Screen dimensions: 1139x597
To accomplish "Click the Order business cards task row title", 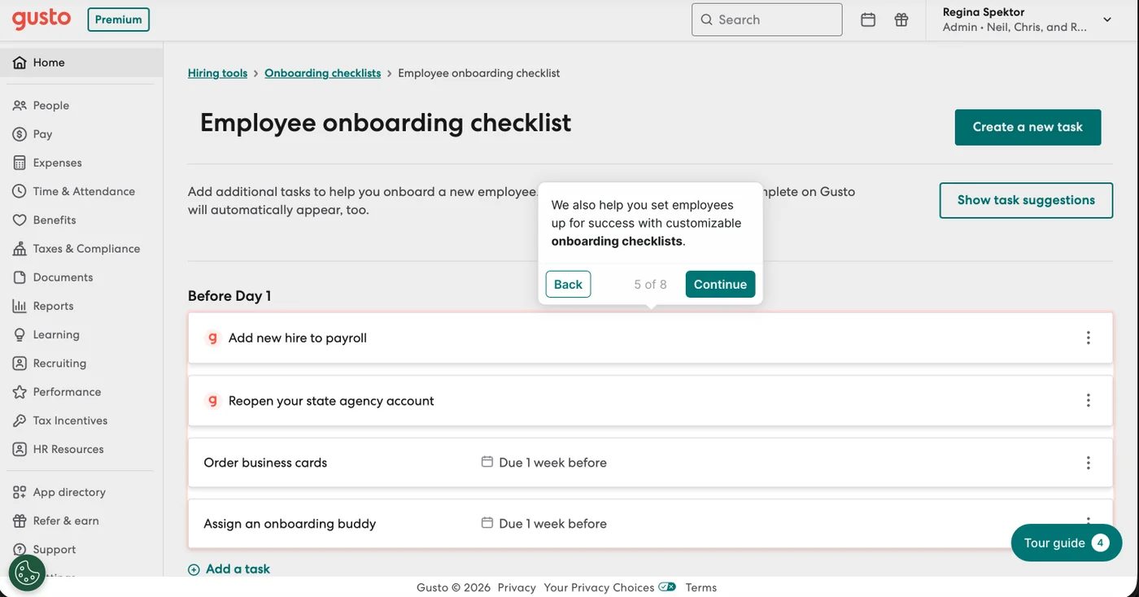I will (x=265, y=463).
